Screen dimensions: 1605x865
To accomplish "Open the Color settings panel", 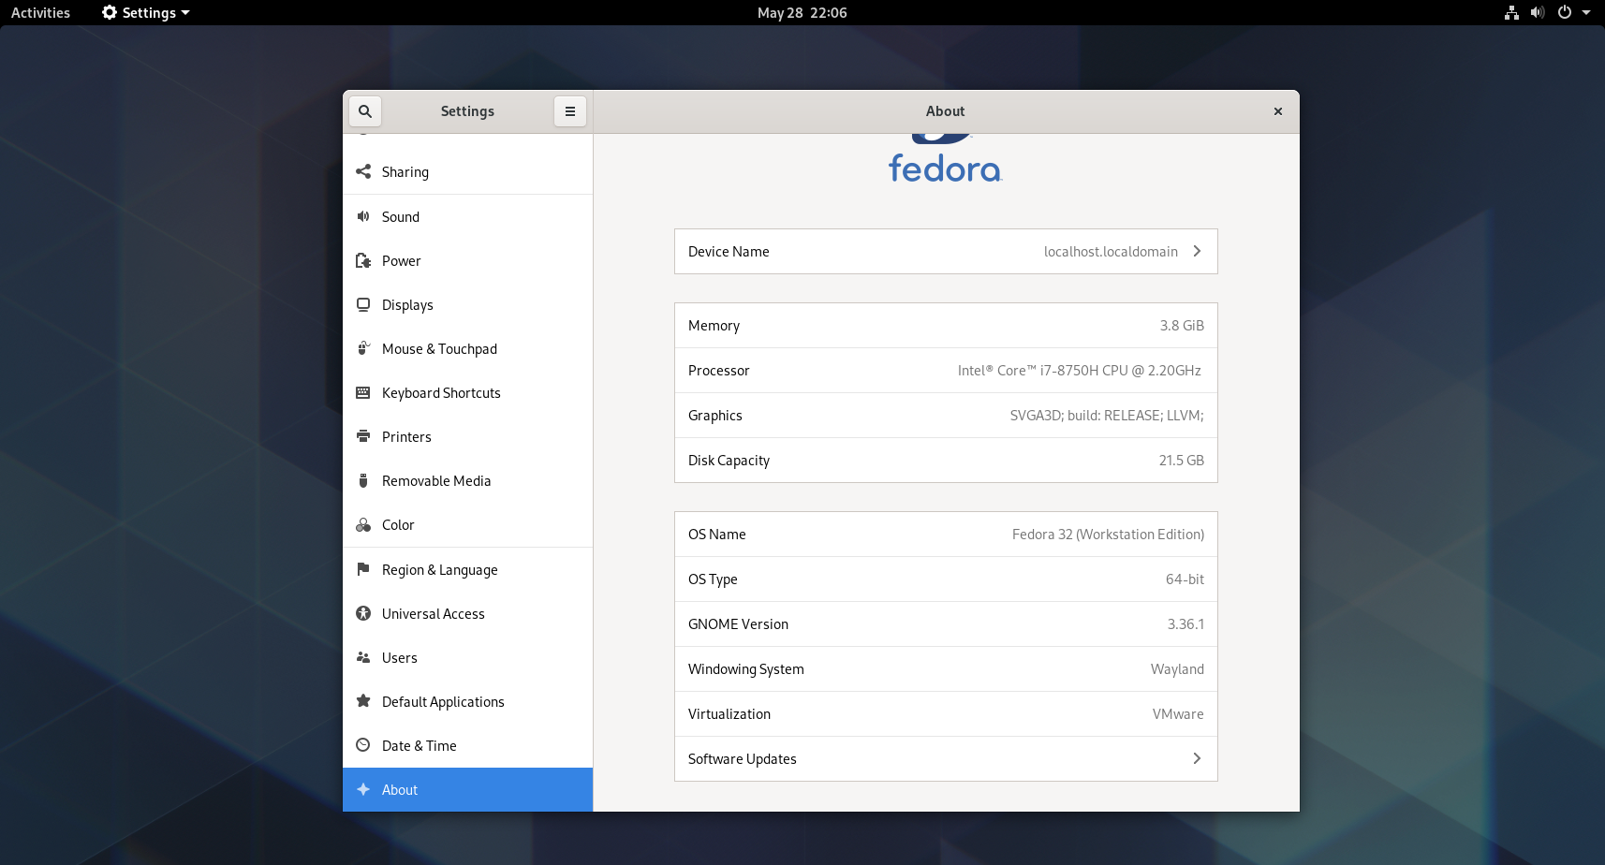I will pos(467,524).
